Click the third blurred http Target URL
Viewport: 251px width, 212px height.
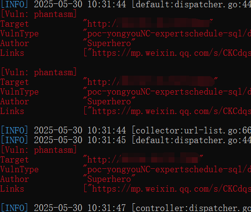click(143, 160)
